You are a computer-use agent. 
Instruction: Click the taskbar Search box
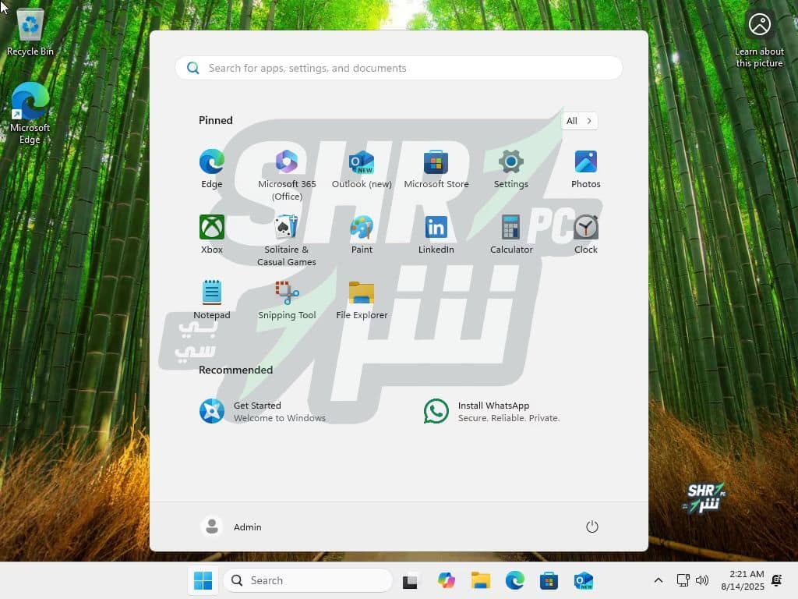click(308, 580)
